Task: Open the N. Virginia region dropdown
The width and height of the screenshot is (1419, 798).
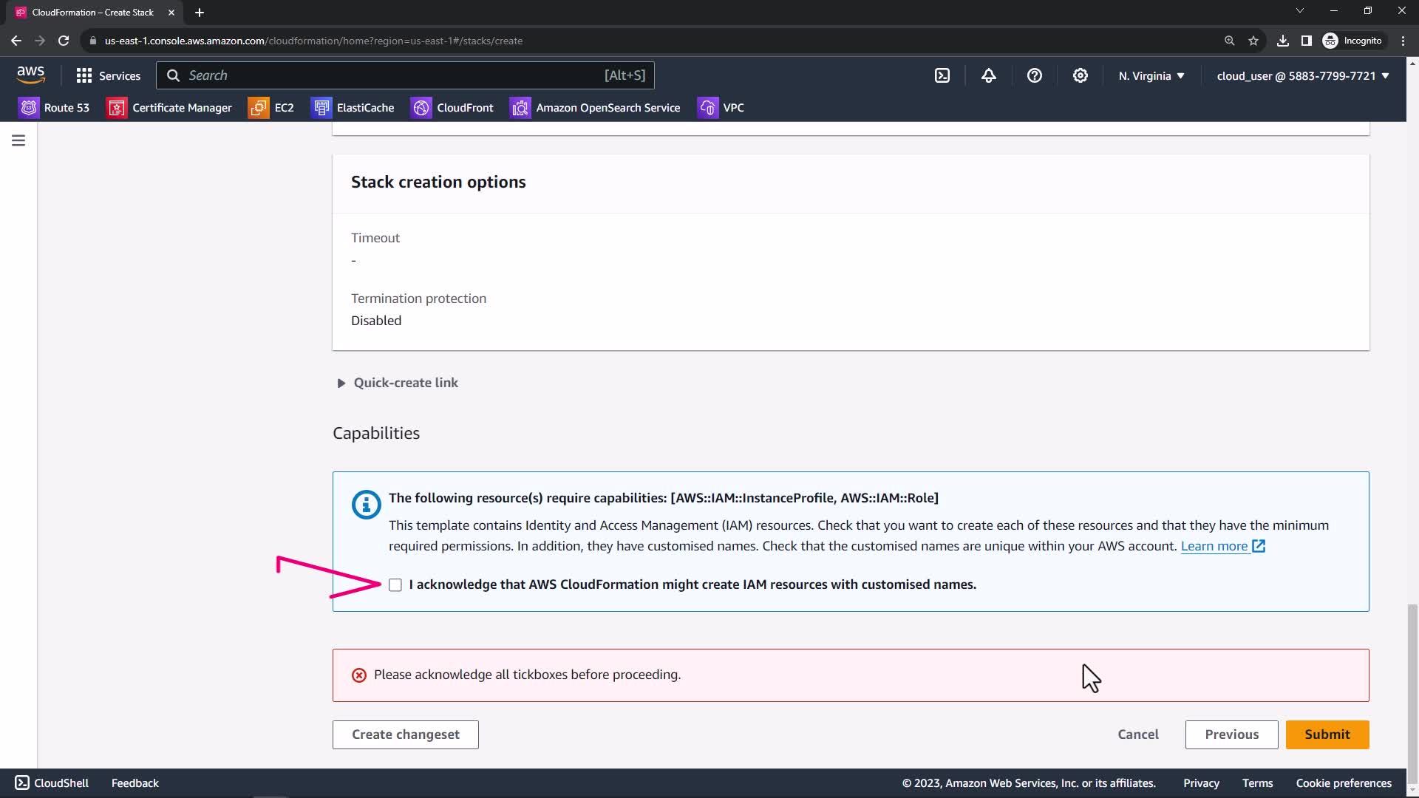Action: [1151, 76]
